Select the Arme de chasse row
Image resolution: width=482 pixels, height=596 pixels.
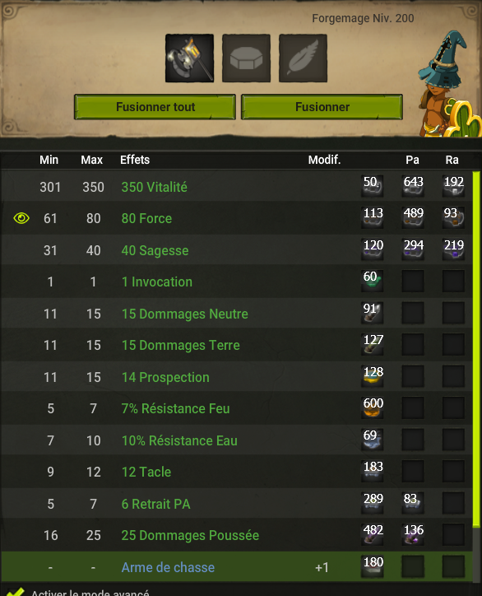point(237,567)
